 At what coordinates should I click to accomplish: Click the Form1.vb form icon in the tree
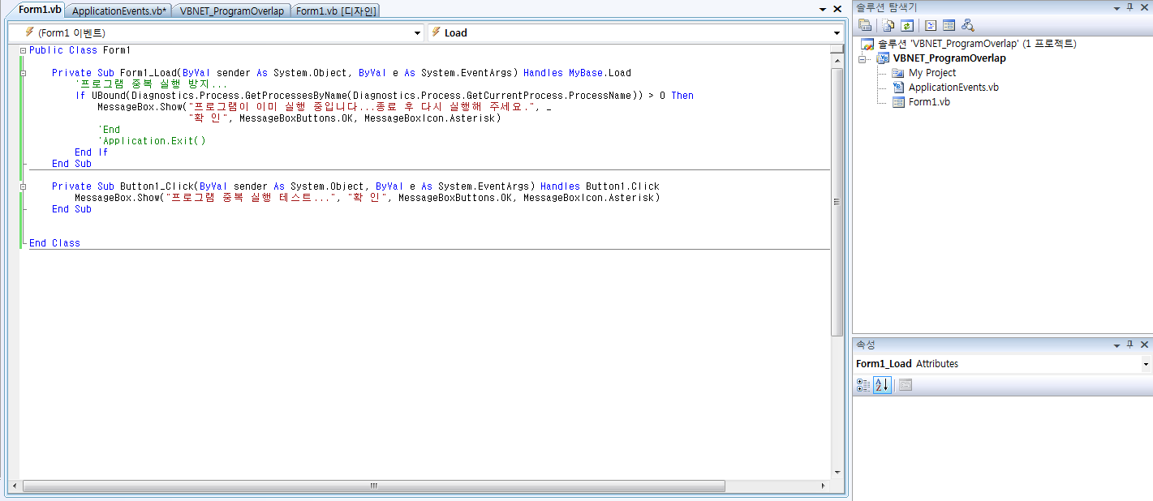tap(897, 102)
